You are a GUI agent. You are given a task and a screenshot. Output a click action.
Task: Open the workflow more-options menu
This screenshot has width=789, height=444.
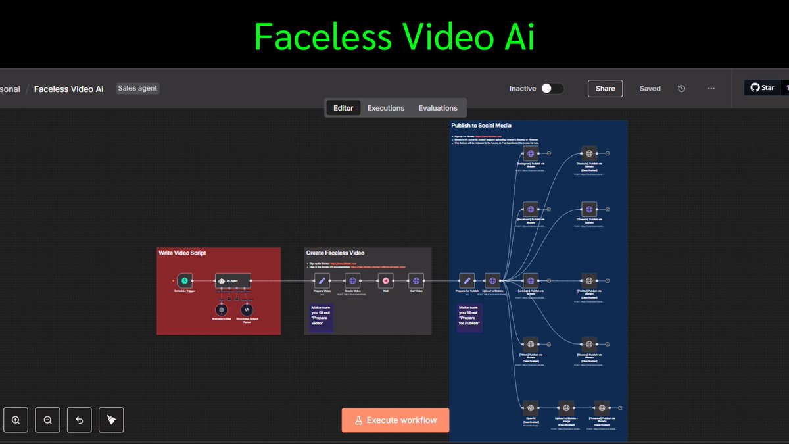(x=711, y=89)
